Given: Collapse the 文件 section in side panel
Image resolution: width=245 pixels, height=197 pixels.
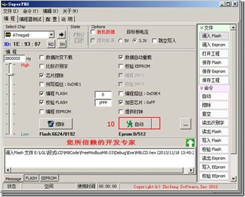Looking at the screenshot, I should [x=202, y=28].
